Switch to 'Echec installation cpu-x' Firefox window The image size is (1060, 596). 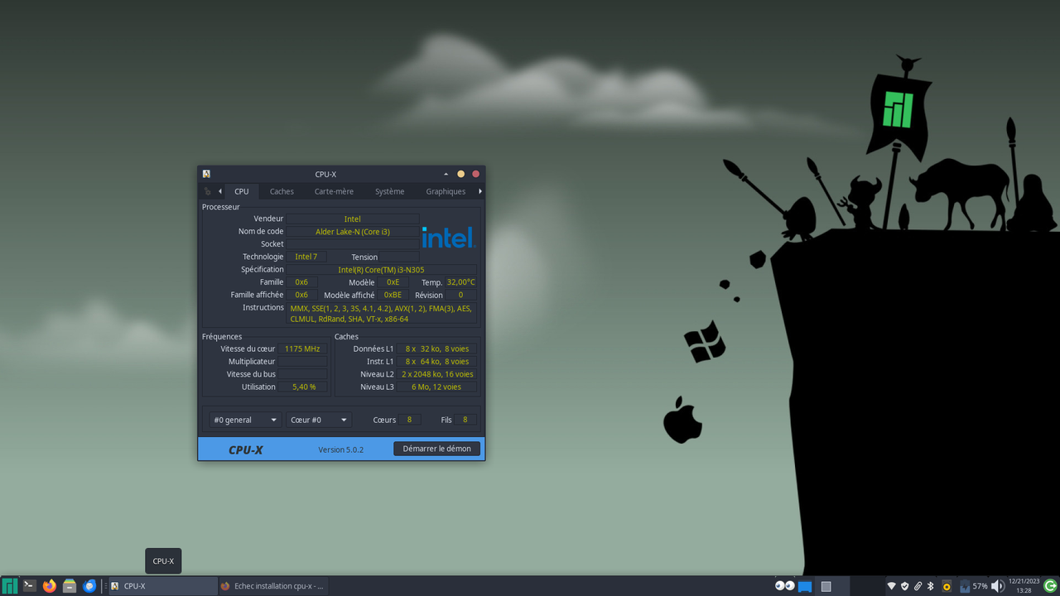272,586
